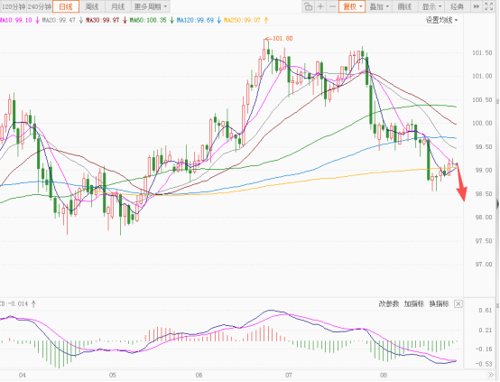The width and height of the screenshot is (500, 382).
Task: Expand the 设置均线 menu
Action: pyautogui.click(x=441, y=20)
